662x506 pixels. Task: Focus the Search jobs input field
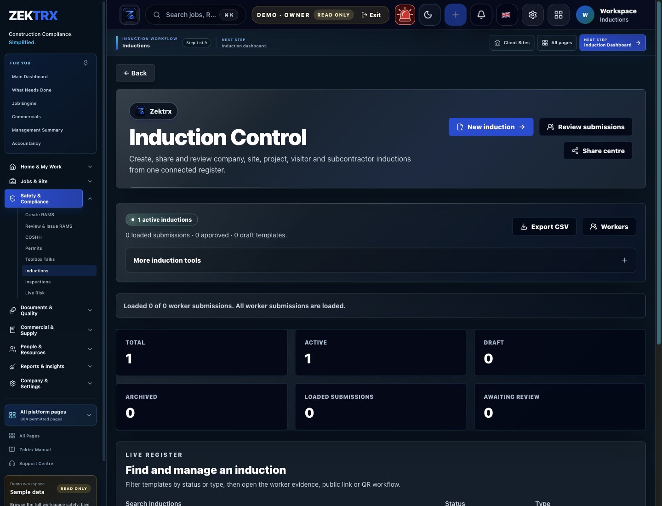tap(195, 15)
